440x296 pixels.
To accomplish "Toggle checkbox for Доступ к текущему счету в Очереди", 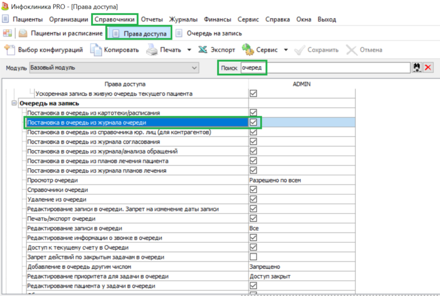I will tap(253, 247).
